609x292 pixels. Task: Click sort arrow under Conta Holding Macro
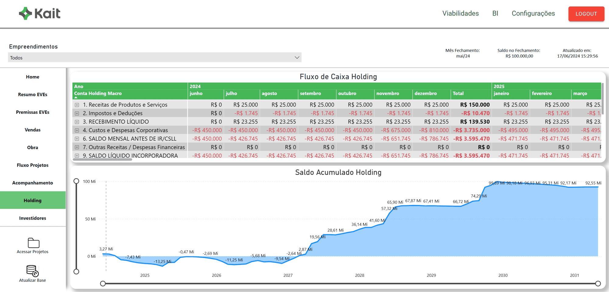coord(76,98)
